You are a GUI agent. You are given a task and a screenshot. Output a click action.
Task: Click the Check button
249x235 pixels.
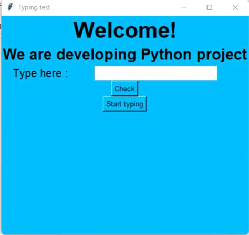pos(124,89)
